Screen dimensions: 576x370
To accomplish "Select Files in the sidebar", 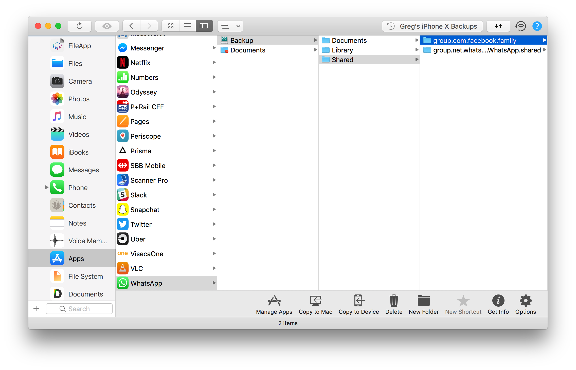I will 72,64.
